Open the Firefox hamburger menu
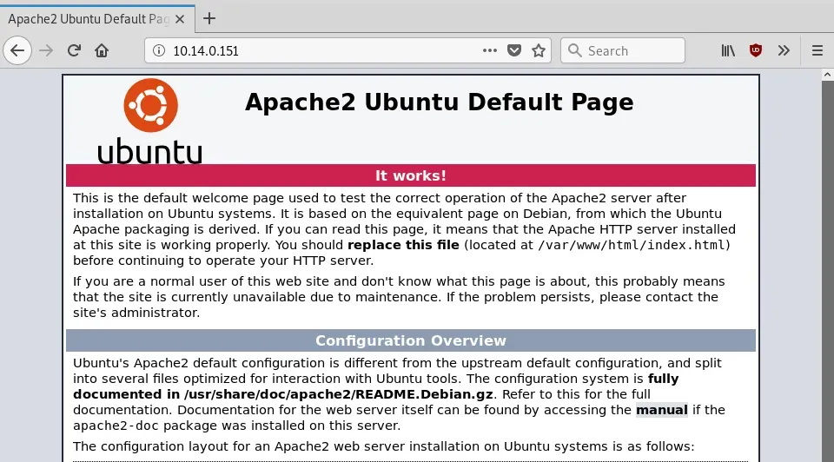The image size is (834, 462). [817, 50]
